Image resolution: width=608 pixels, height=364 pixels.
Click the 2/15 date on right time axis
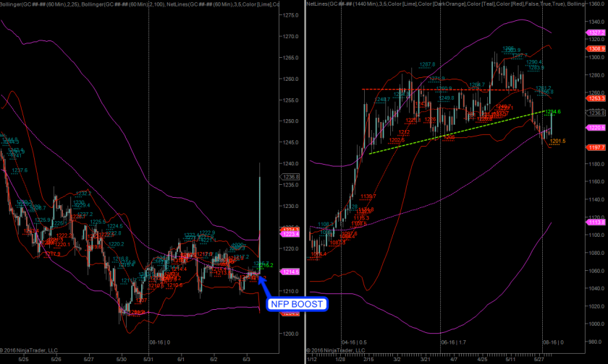point(368,360)
